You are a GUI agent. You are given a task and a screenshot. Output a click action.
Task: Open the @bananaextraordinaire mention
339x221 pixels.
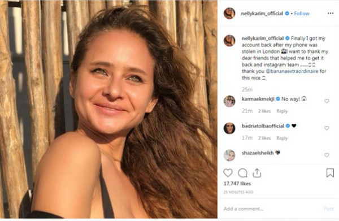[292, 71]
